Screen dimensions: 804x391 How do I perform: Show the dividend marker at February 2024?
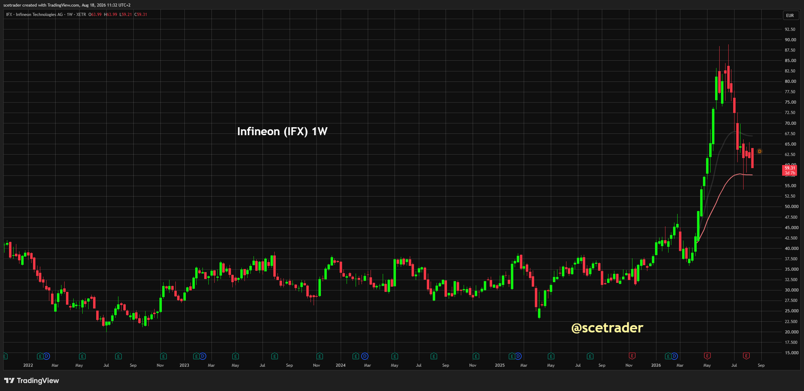click(365, 356)
